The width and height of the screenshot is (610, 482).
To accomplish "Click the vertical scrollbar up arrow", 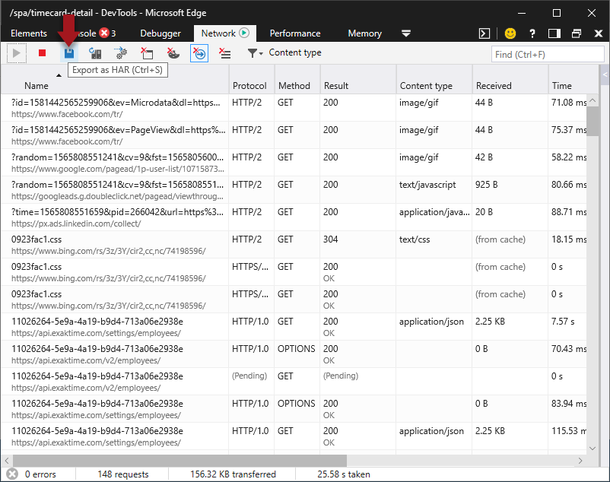I will click(593, 100).
